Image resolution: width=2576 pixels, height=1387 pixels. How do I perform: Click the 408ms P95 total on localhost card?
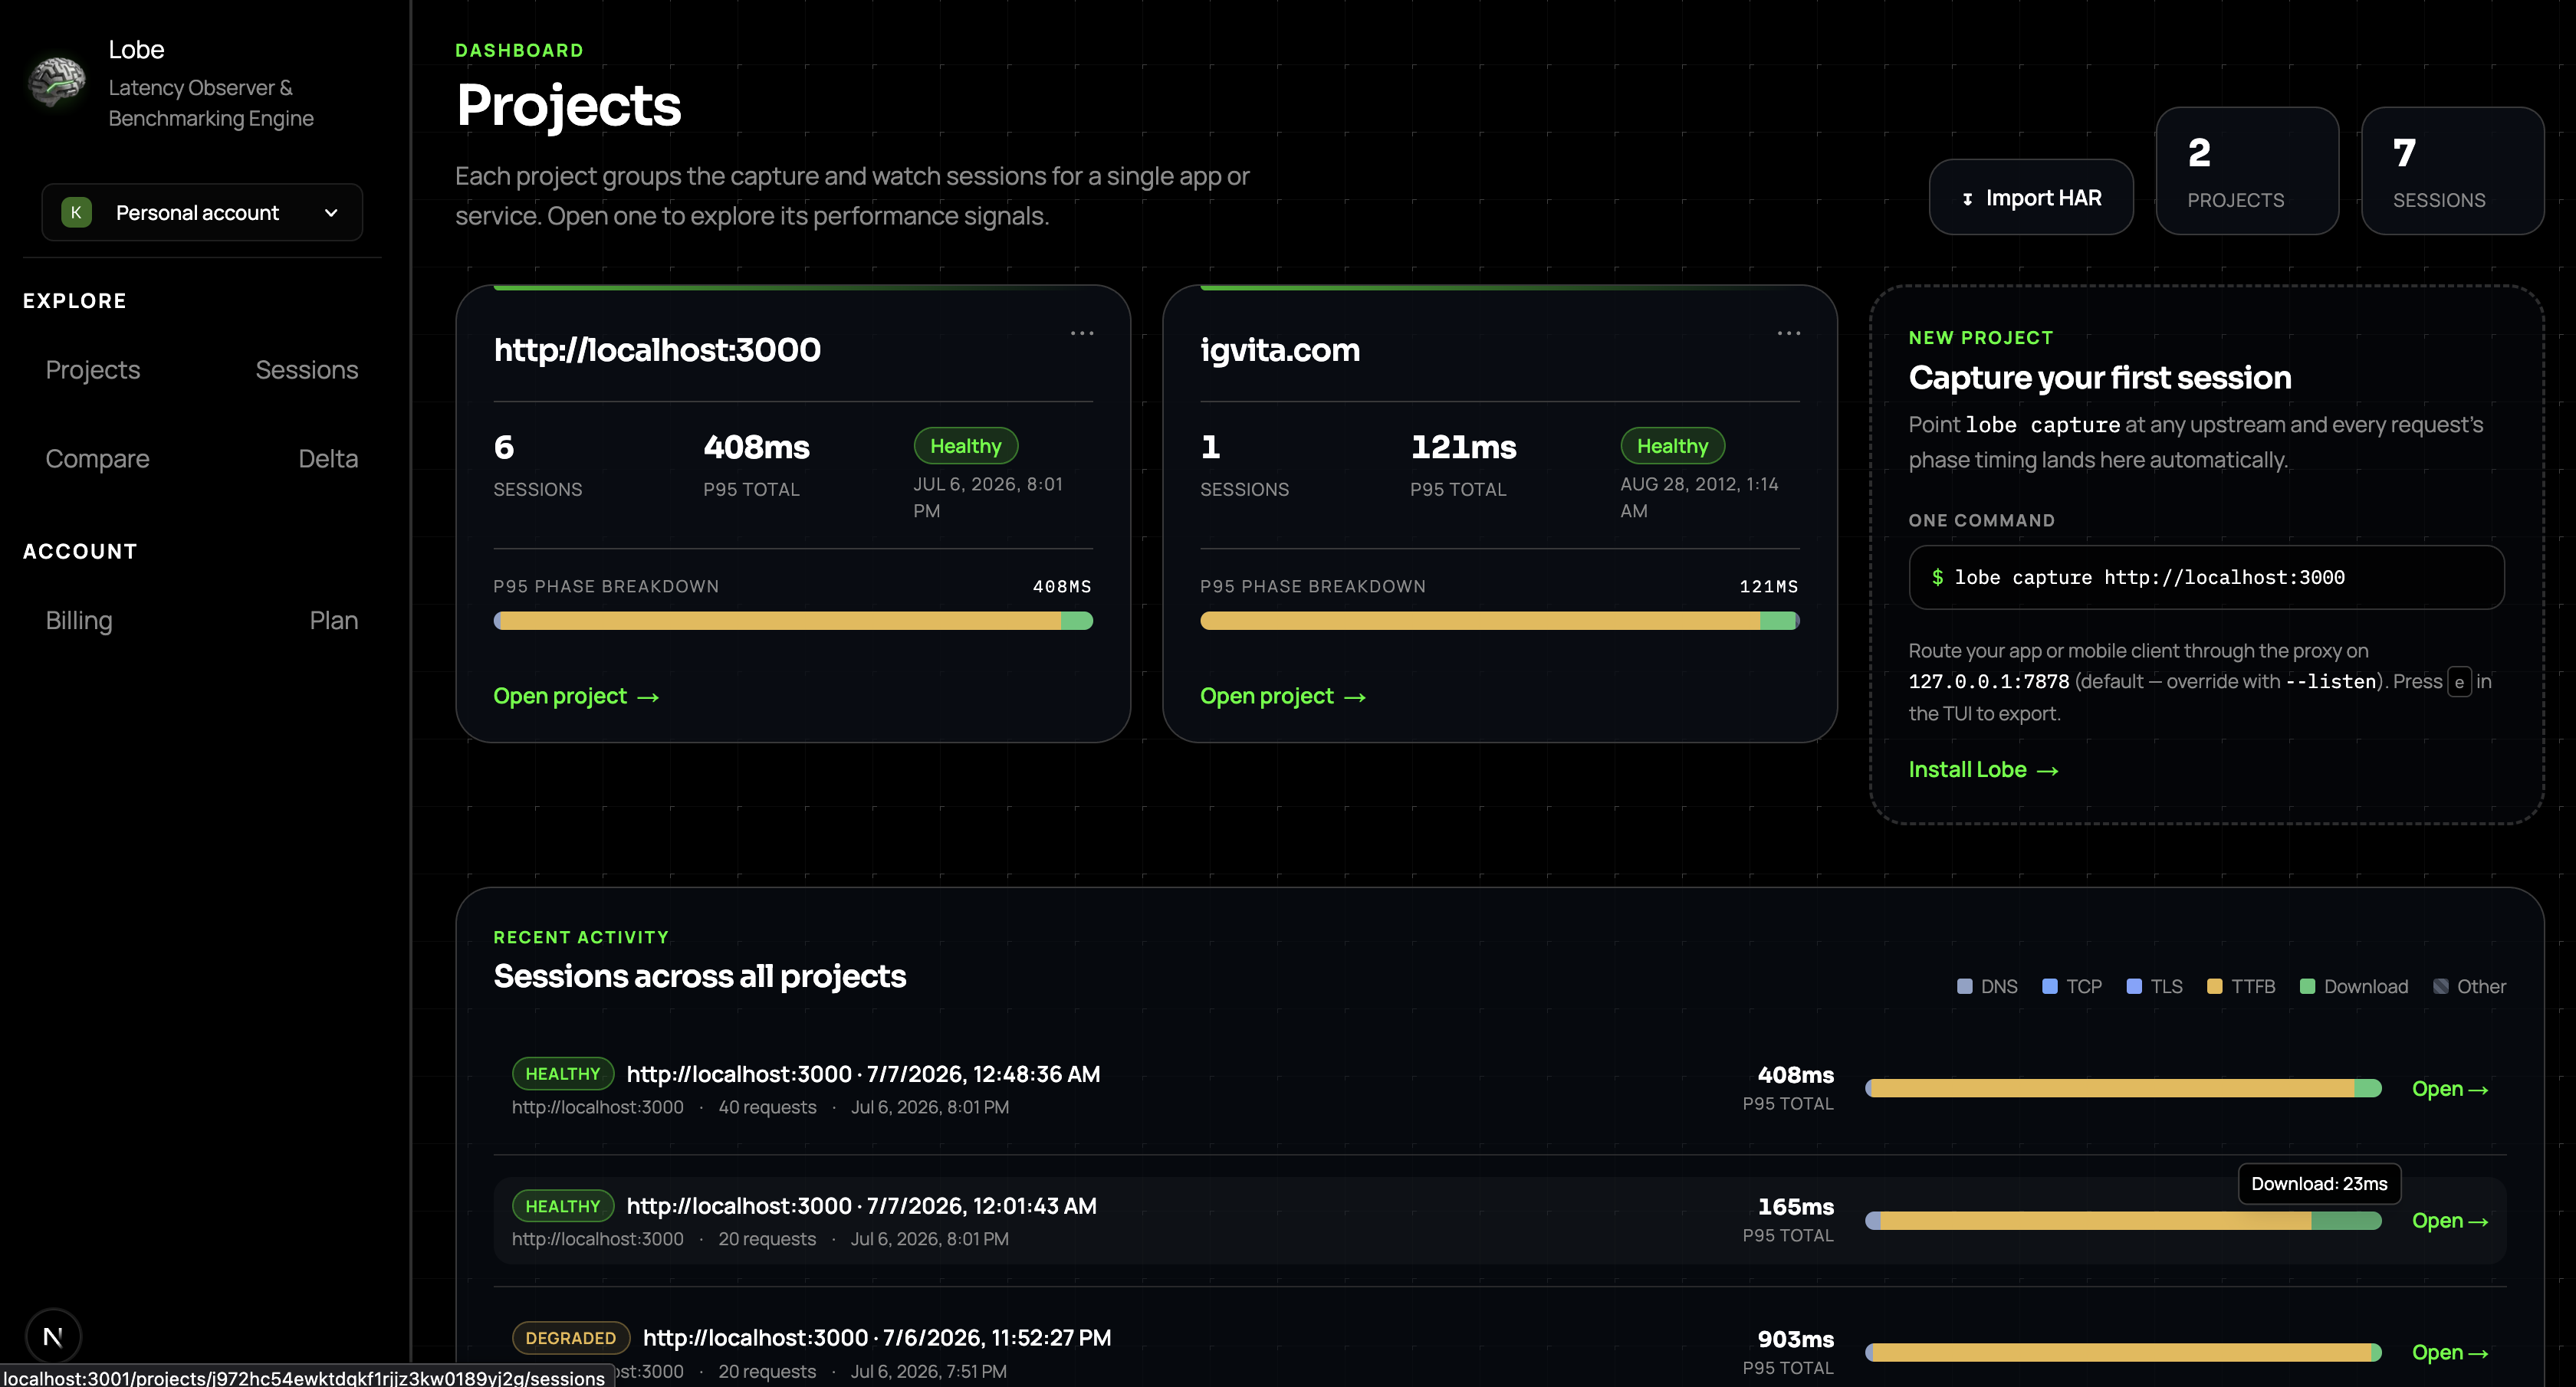(x=756, y=447)
